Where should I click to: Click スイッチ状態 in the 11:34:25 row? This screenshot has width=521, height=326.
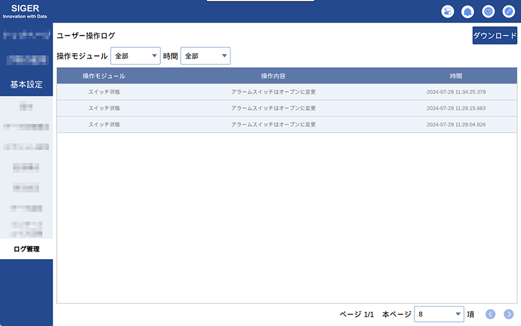104,92
